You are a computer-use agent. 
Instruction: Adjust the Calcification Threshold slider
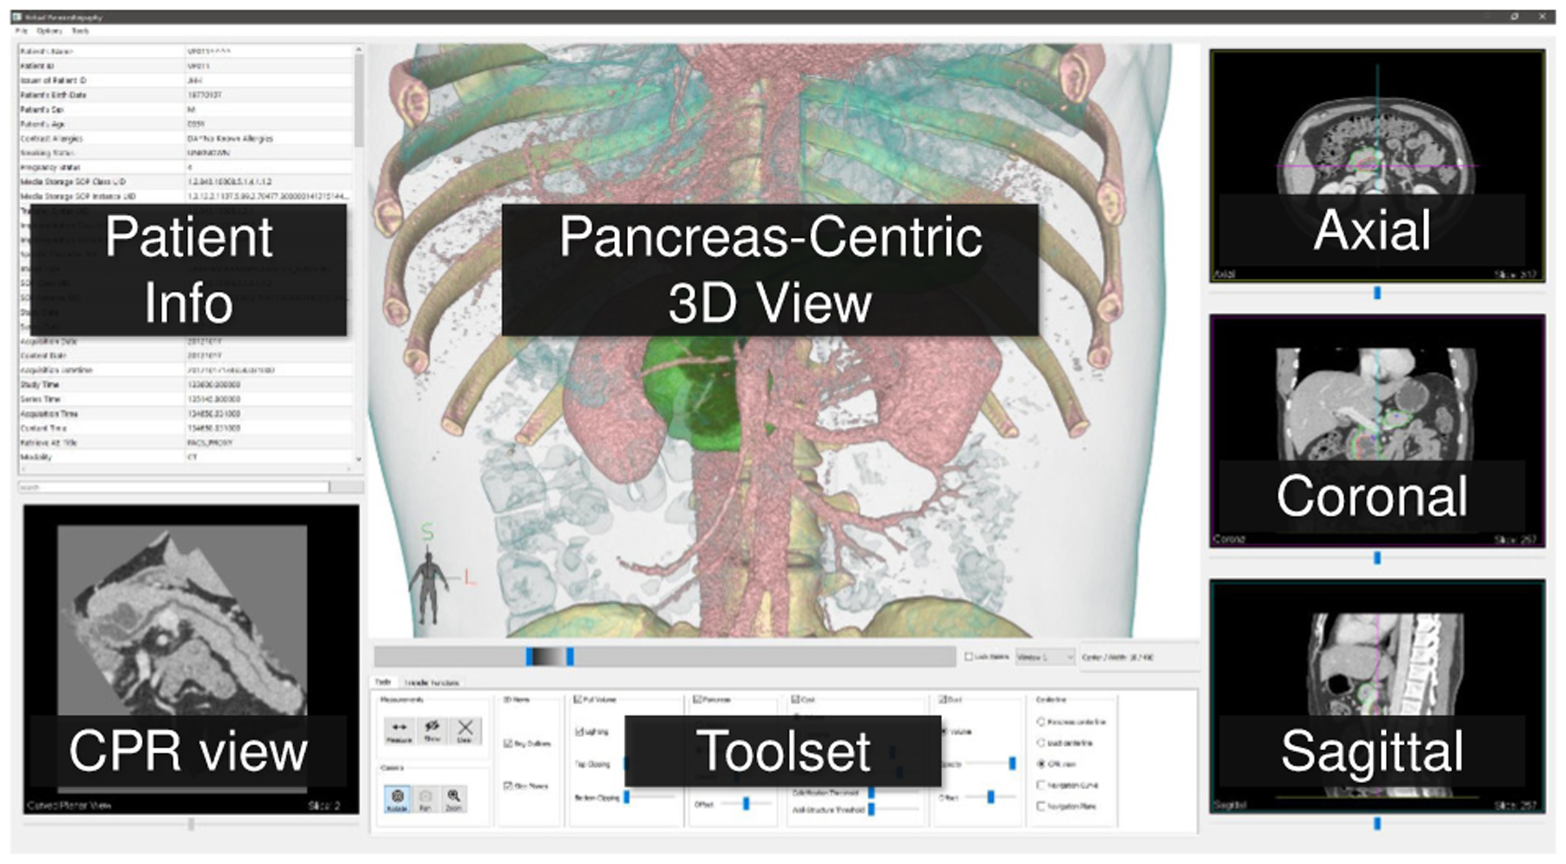[x=872, y=793]
